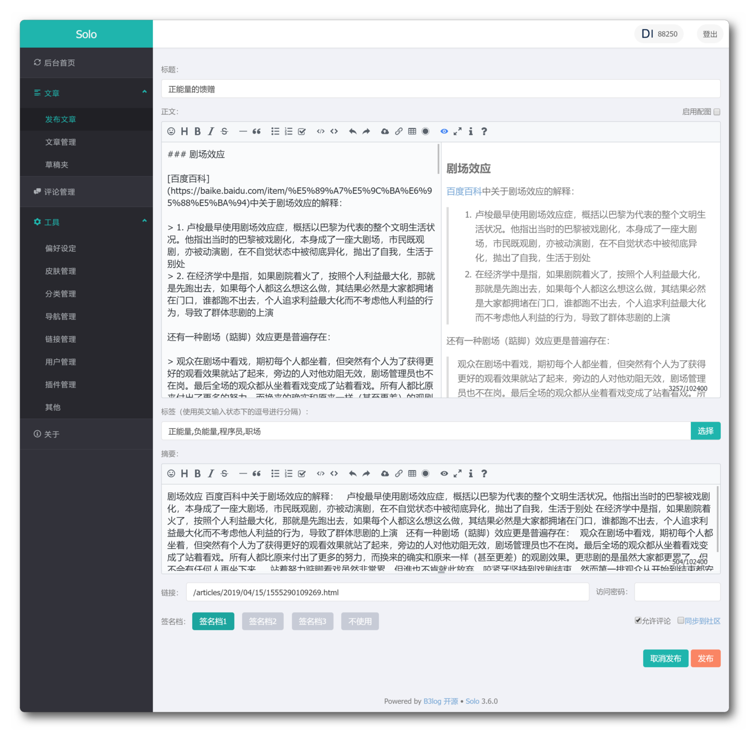This screenshot has height=732, width=749.
Task: Toggle italic in the content editor toolbar
Action: (x=211, y=131)
